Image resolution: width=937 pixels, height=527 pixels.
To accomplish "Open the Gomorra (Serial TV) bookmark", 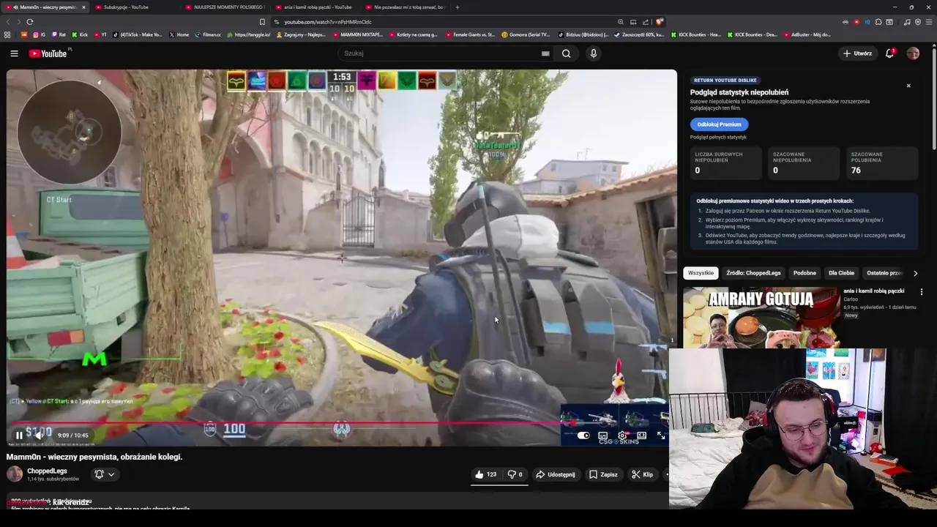I will click(x=526, y=34).
